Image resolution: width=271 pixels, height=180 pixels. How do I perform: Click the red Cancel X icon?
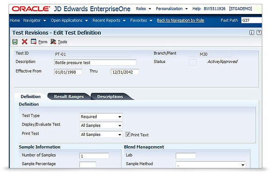[x=24, y=42]
